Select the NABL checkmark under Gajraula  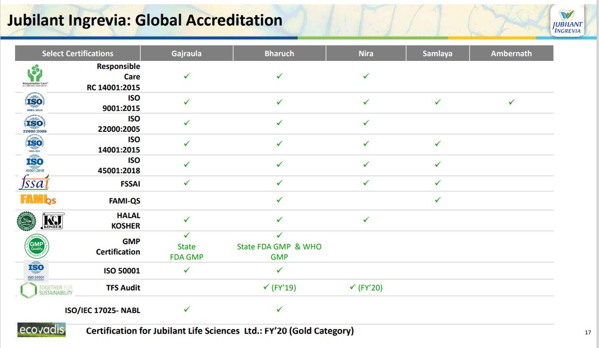(186, 310)
